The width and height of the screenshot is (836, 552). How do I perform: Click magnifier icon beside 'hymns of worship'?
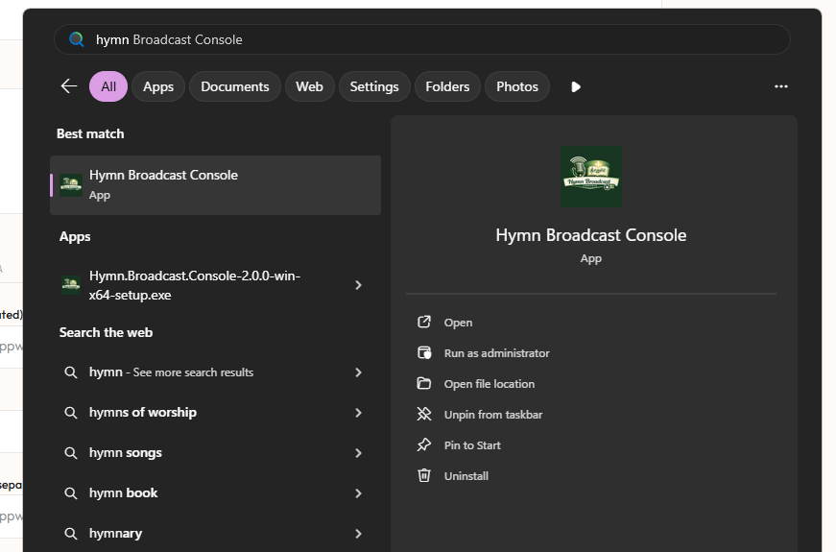click(x=70, y=413)
